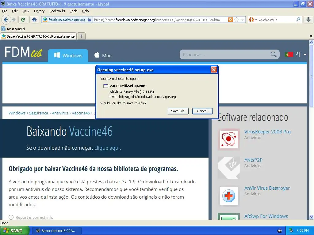Open the Vaccine46 breadcrumb link
This screenshot has height=235, width=314.
pos(81,113)
